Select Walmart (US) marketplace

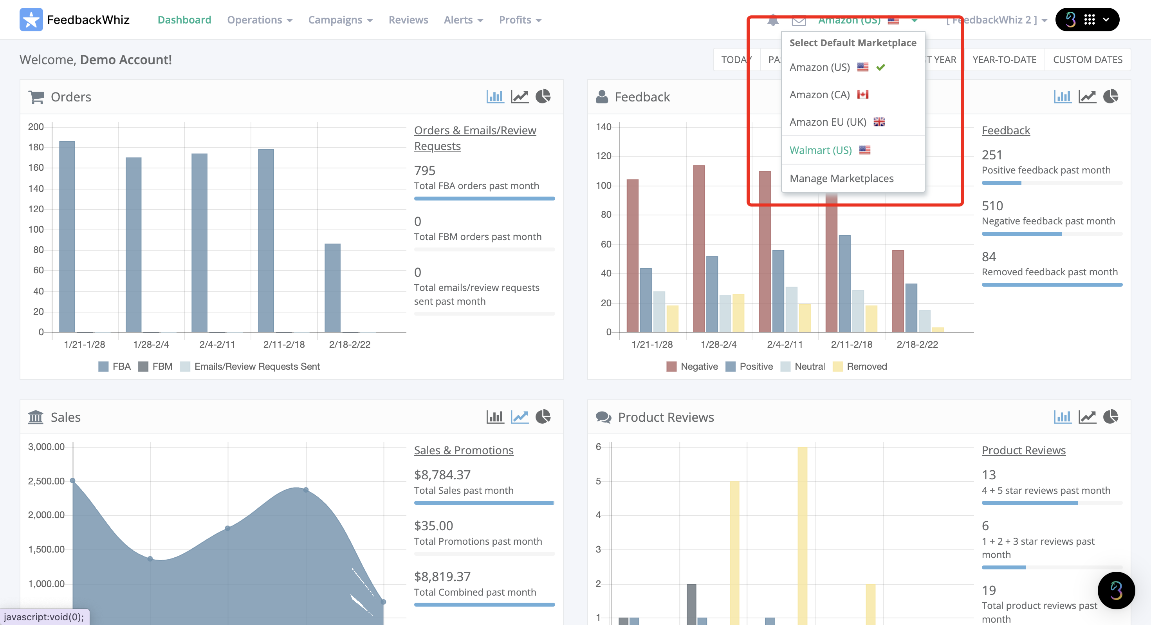[853, 150]
